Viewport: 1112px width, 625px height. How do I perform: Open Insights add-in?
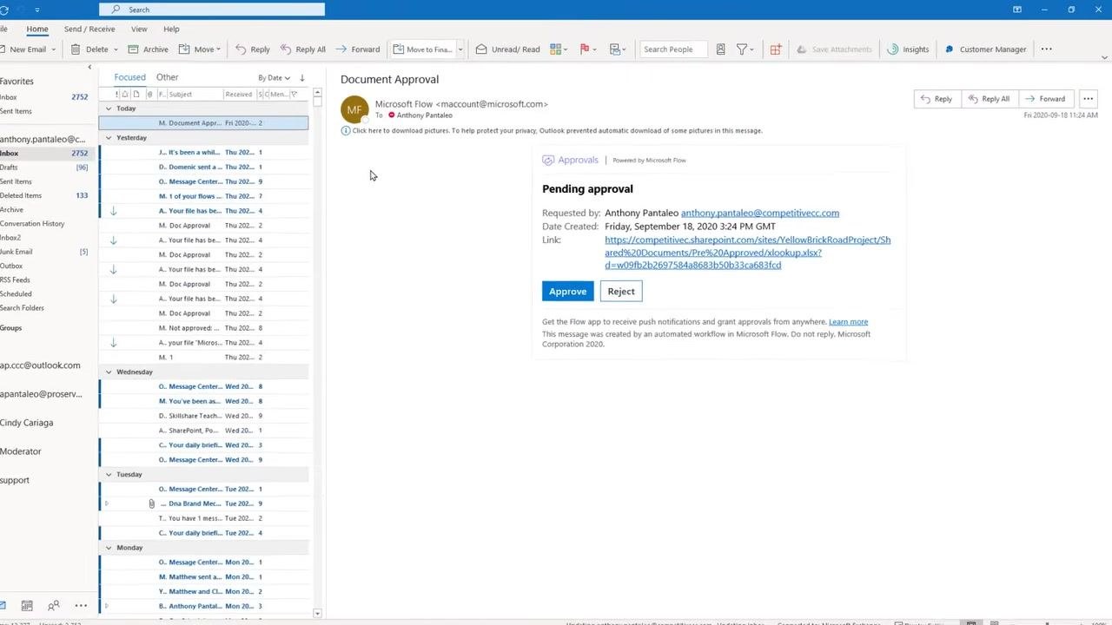[x=908, y=49]
